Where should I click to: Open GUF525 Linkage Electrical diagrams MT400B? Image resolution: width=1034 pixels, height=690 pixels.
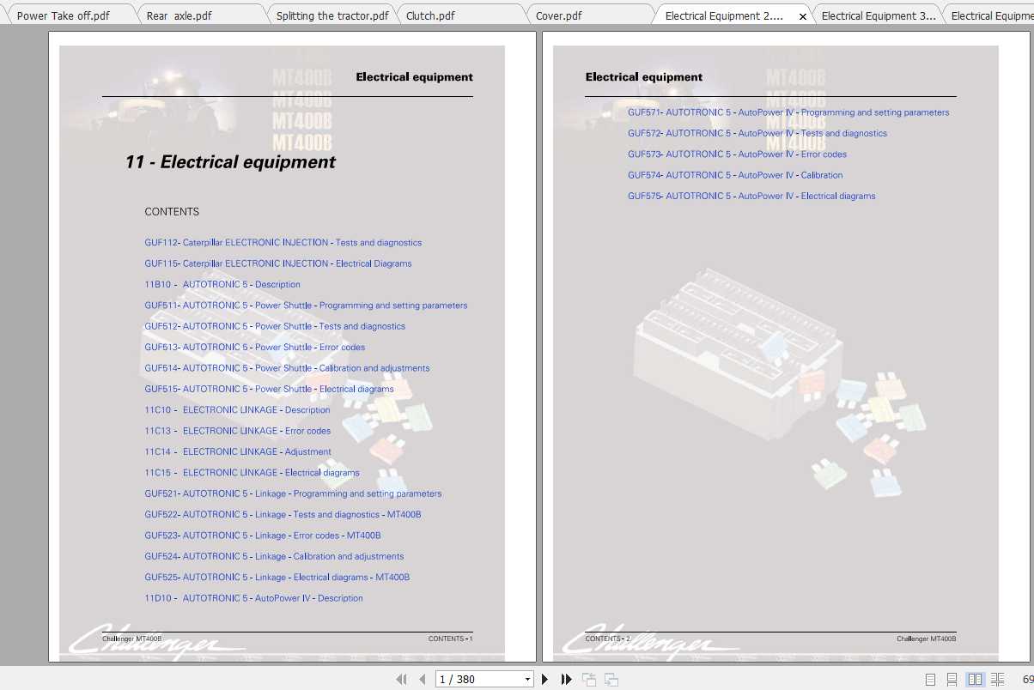pos(277,578)
